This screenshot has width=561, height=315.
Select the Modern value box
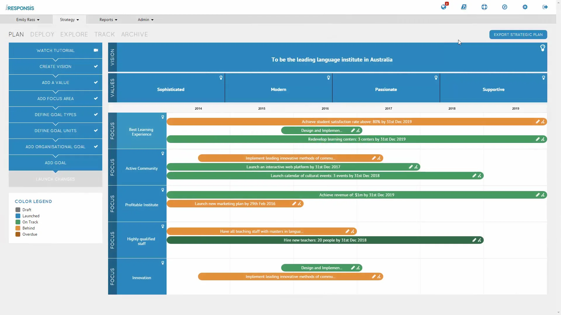(x=278, y=88)
